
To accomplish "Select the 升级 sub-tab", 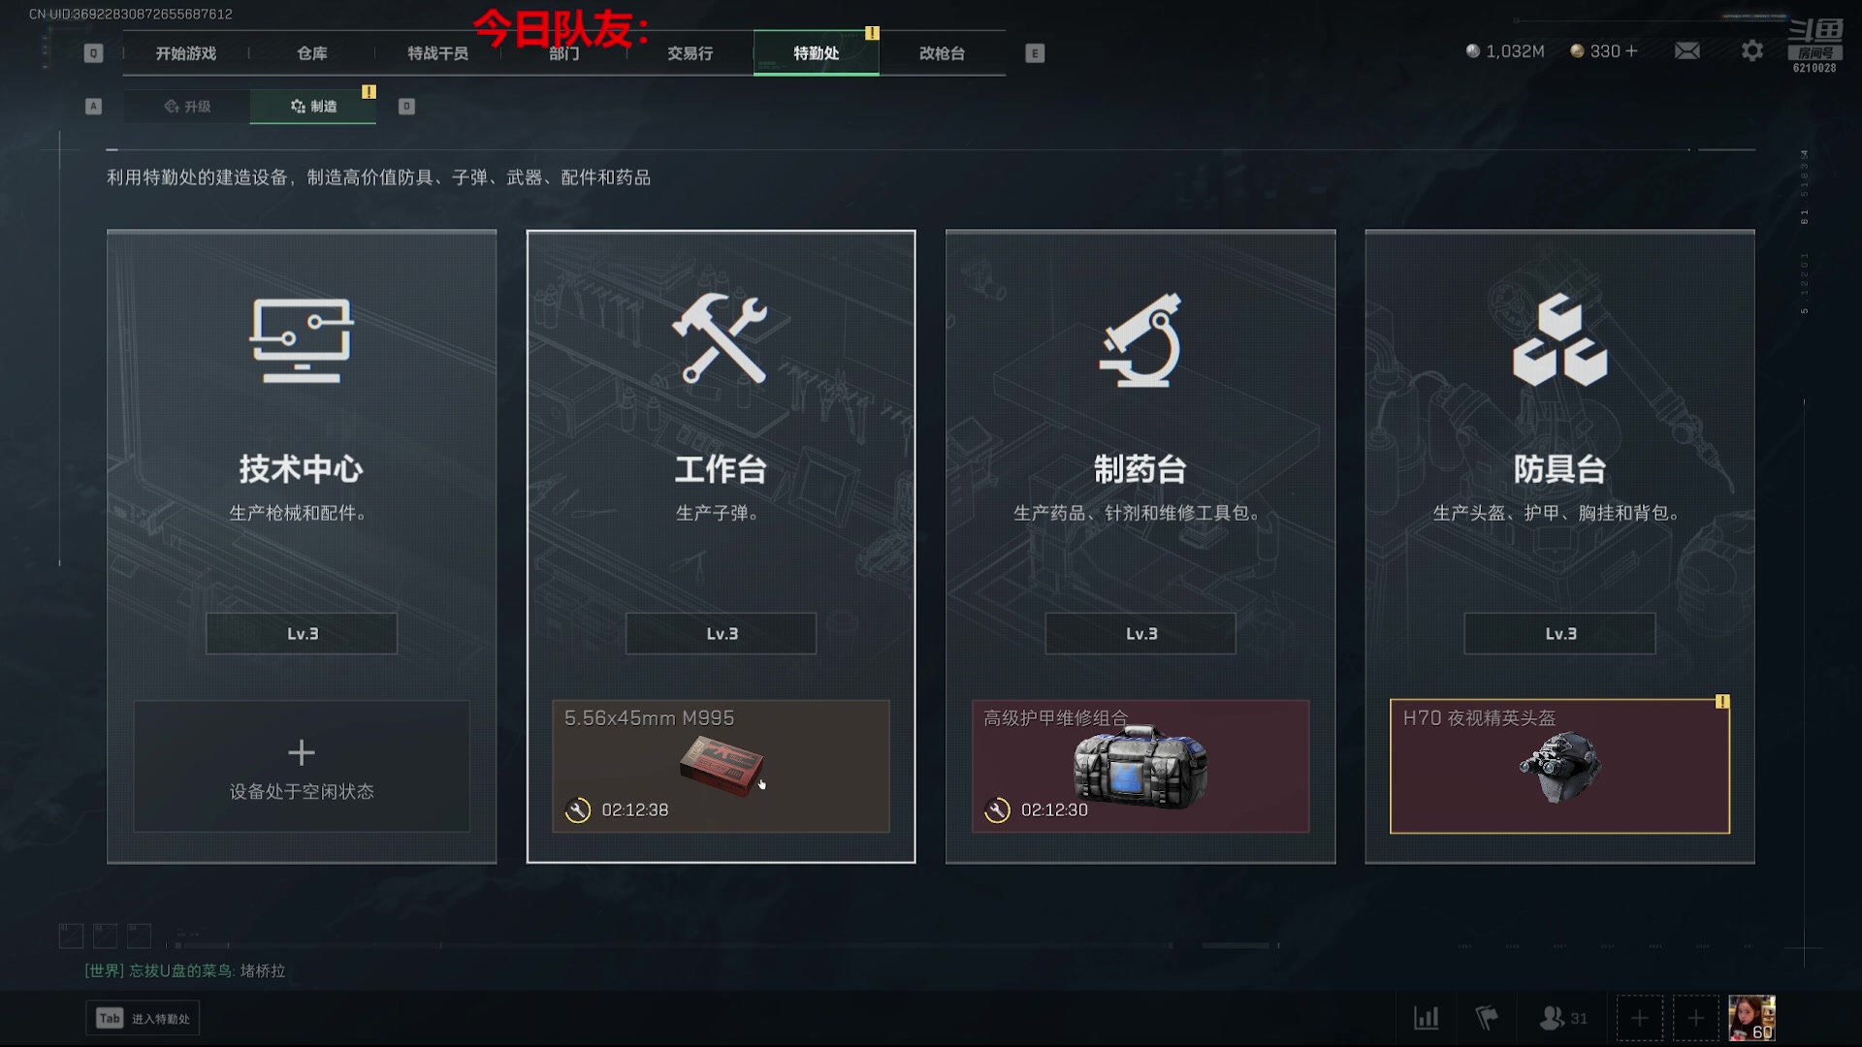I will (187, 107).
